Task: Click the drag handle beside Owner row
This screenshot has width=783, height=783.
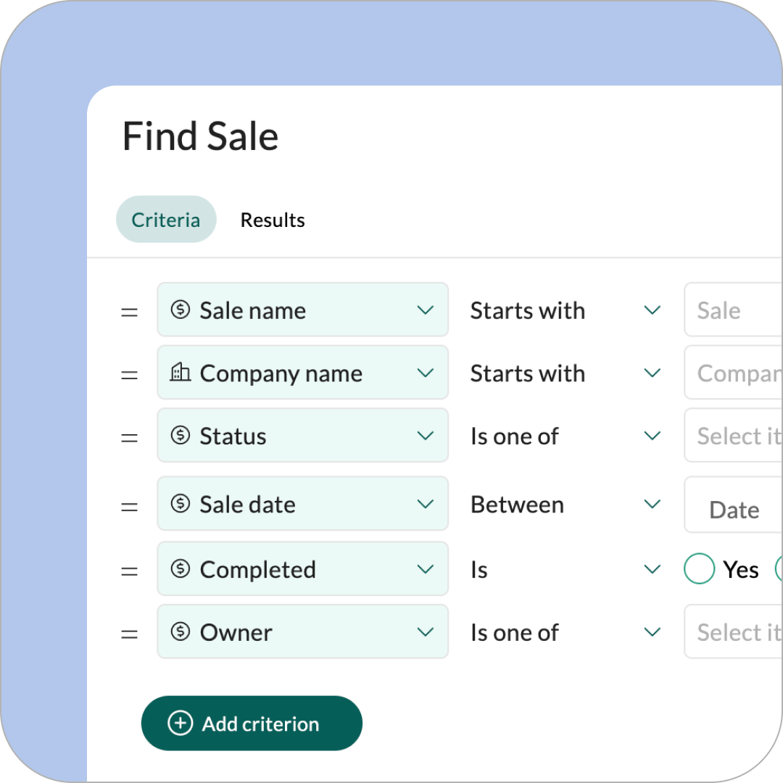Action: tap(129, 634)
